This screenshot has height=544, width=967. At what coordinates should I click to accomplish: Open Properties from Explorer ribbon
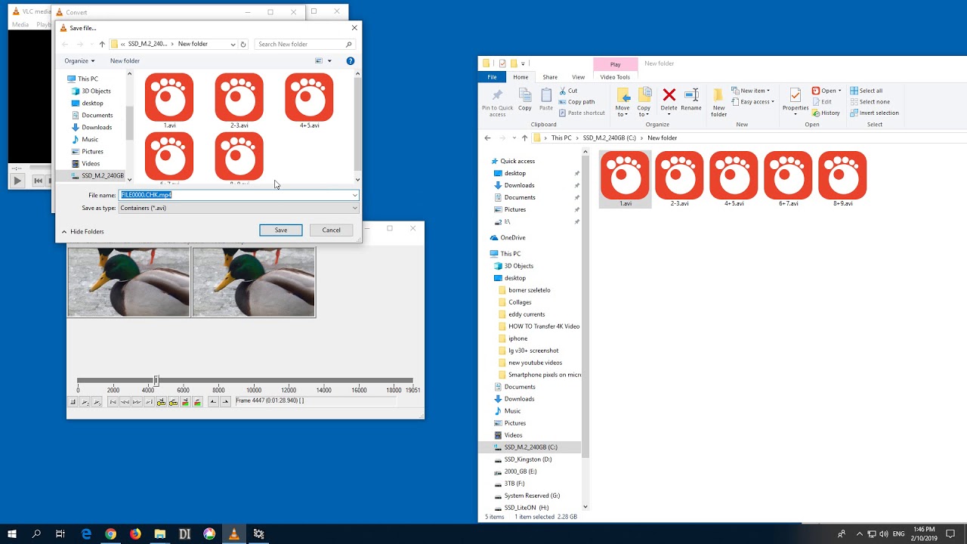click(795, 100)
